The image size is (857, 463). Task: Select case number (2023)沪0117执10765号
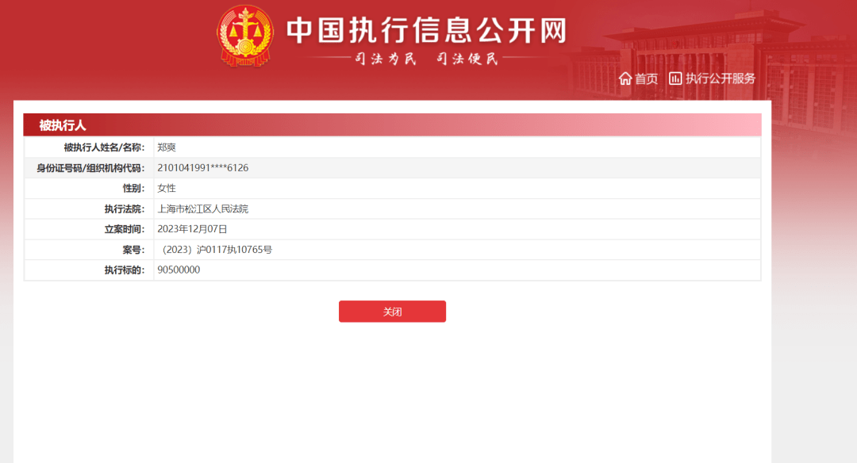(215, 250)
